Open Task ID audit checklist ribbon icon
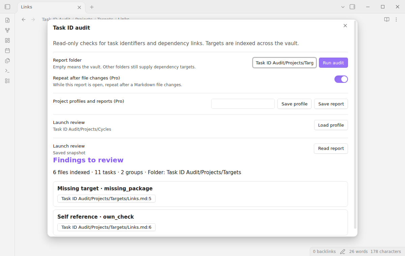This screenshot has height=256, width=405. (7, 81)
